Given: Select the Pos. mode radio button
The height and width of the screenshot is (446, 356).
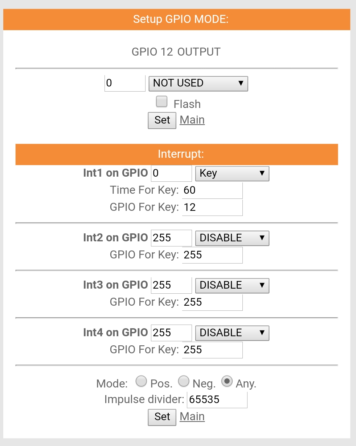Looking at the screenshot, I should (141, 381).
